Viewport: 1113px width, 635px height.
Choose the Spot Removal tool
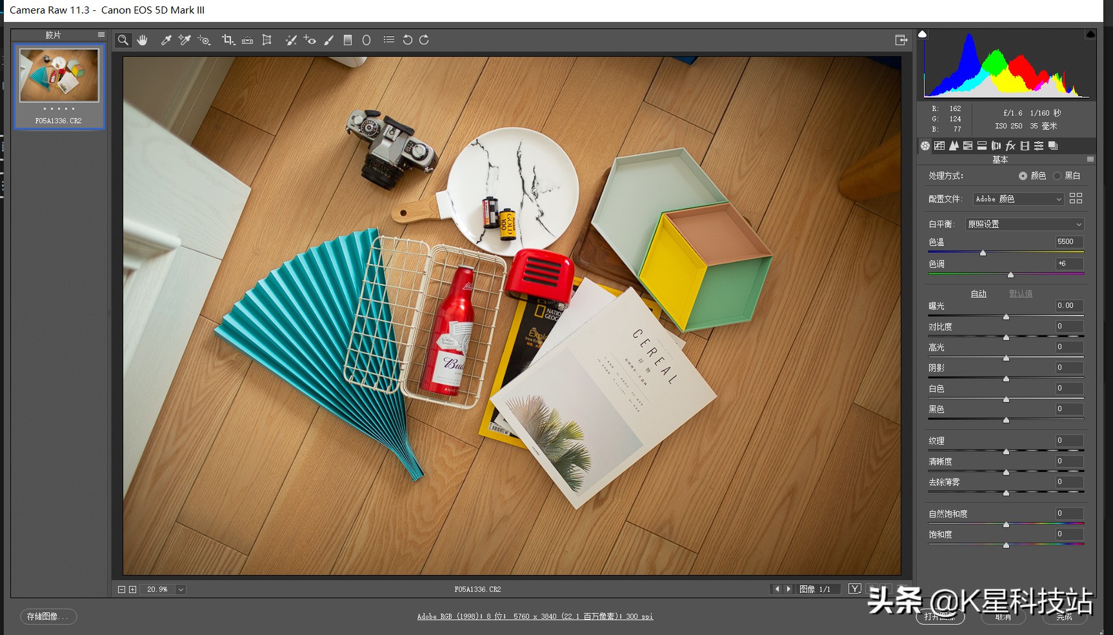click(291, 40)
